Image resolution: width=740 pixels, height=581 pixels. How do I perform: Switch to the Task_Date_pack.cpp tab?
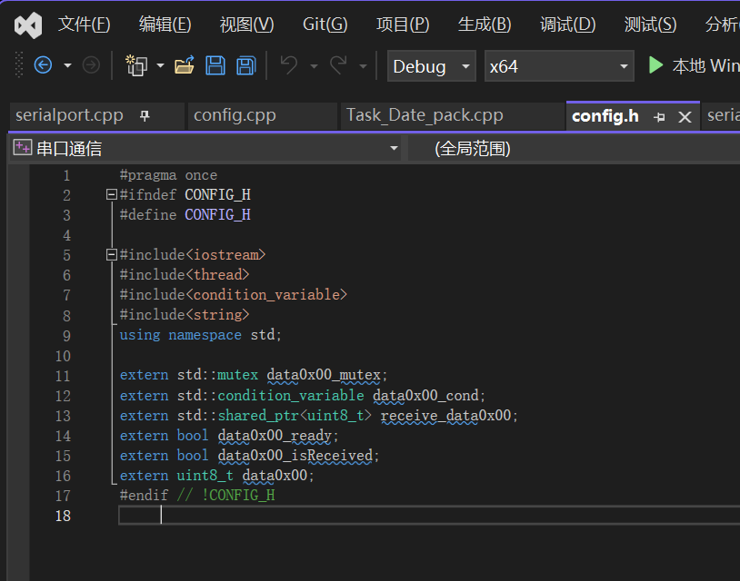click(425, 115)
